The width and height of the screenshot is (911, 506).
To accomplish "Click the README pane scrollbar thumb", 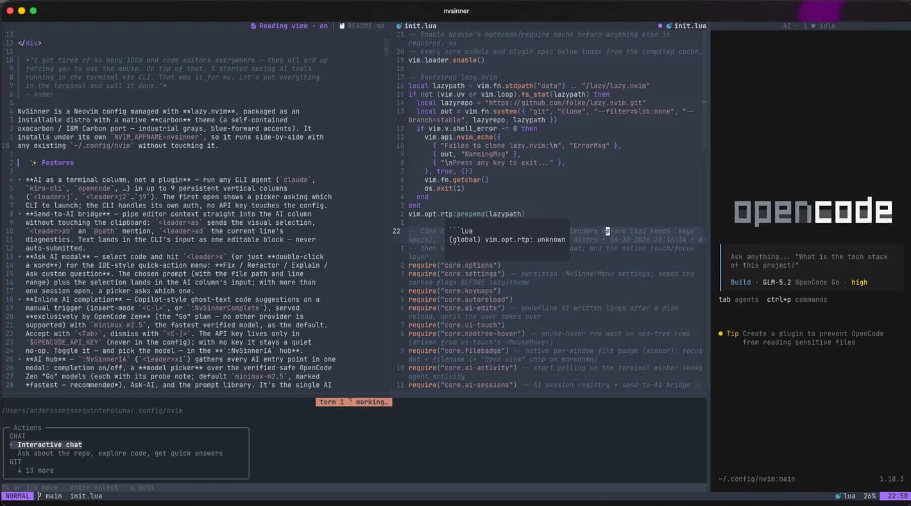I will pyautogui.click(x=387, y=47).
